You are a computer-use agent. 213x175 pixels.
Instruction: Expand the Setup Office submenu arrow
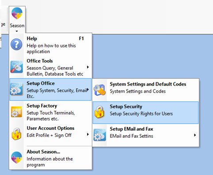point(88,89)
